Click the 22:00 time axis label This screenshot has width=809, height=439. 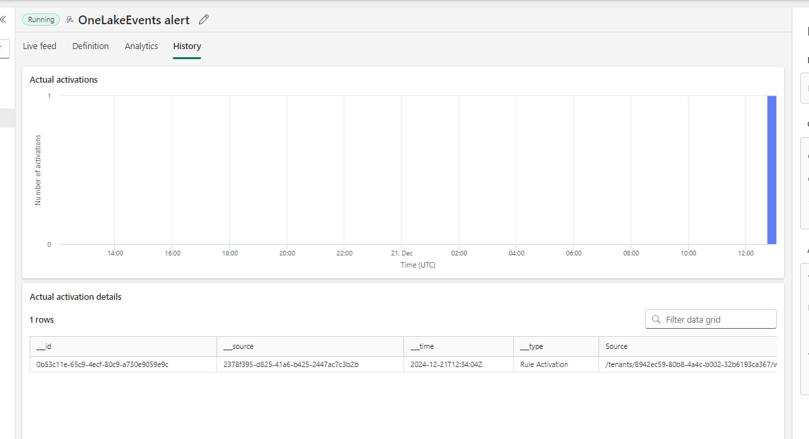click(x=344, y=253)
